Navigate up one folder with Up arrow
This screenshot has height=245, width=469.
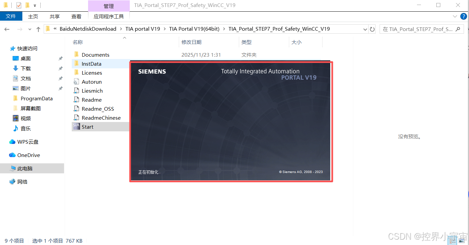[x=38, y=29]
